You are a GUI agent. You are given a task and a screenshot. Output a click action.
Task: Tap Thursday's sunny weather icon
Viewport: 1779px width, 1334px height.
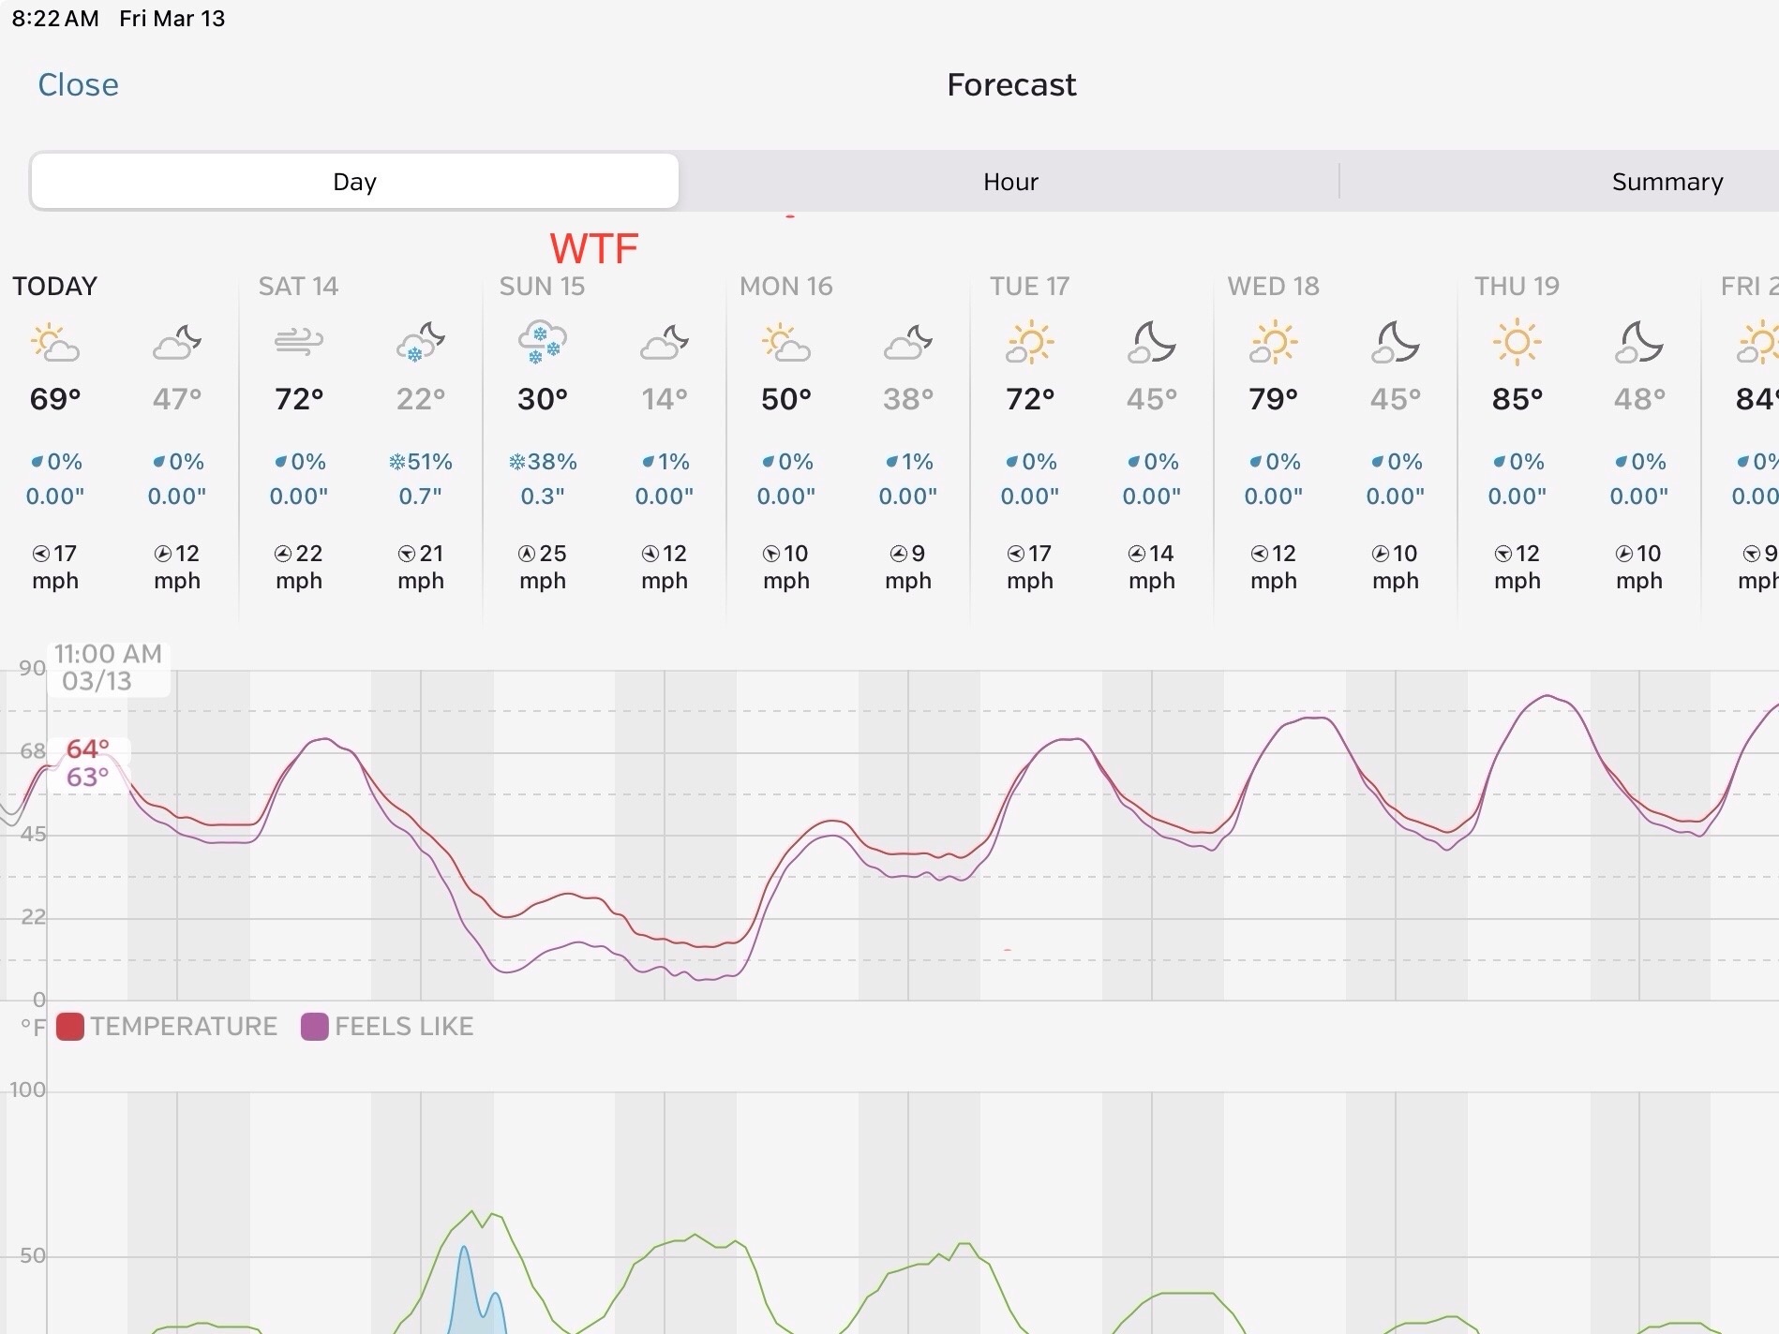pyautogui.click(x=1517, y=343)
